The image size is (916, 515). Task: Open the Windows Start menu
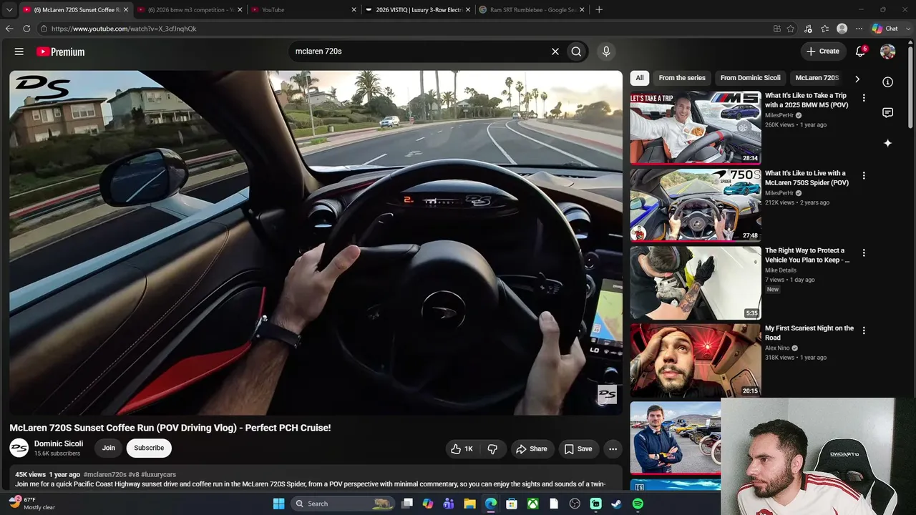coord(279,504)
